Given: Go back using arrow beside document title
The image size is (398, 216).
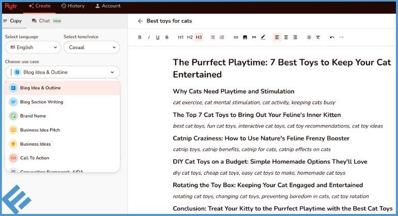Looking at the screenshot, I should pyautogui.click(x=140, y=21).
